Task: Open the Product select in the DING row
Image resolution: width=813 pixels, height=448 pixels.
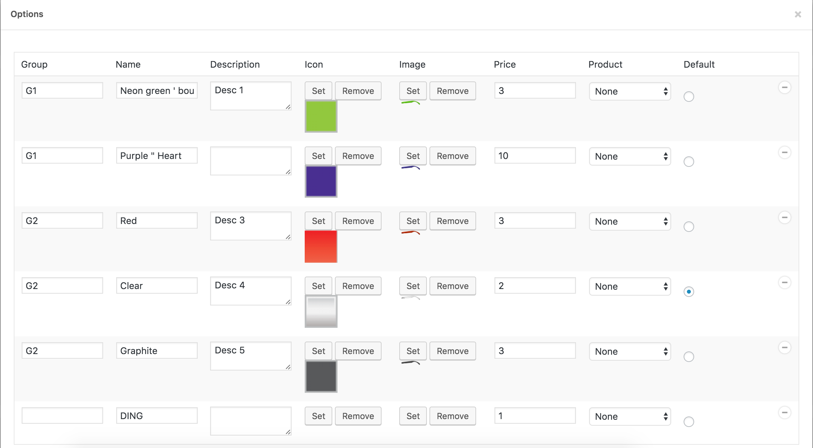Action: (629, 416)
